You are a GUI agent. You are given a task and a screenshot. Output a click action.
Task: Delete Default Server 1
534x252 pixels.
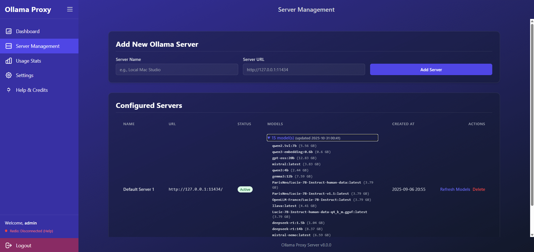coord(479,189)
